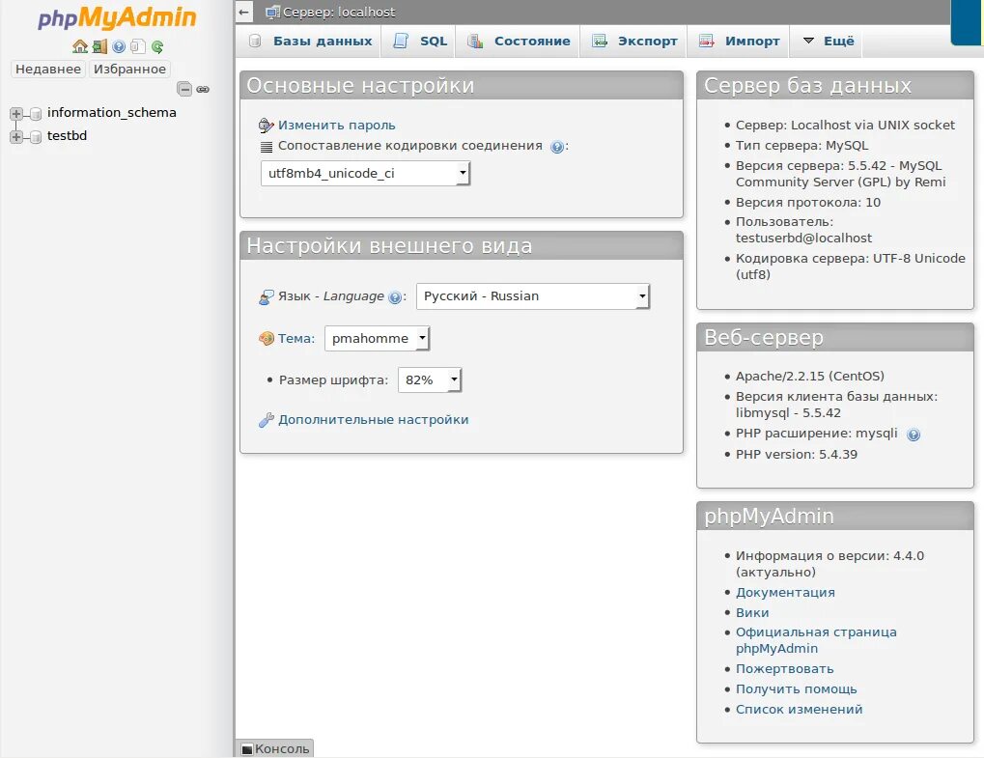Click Сервер: localhost breadcrumb

click(x=339, y=12)
